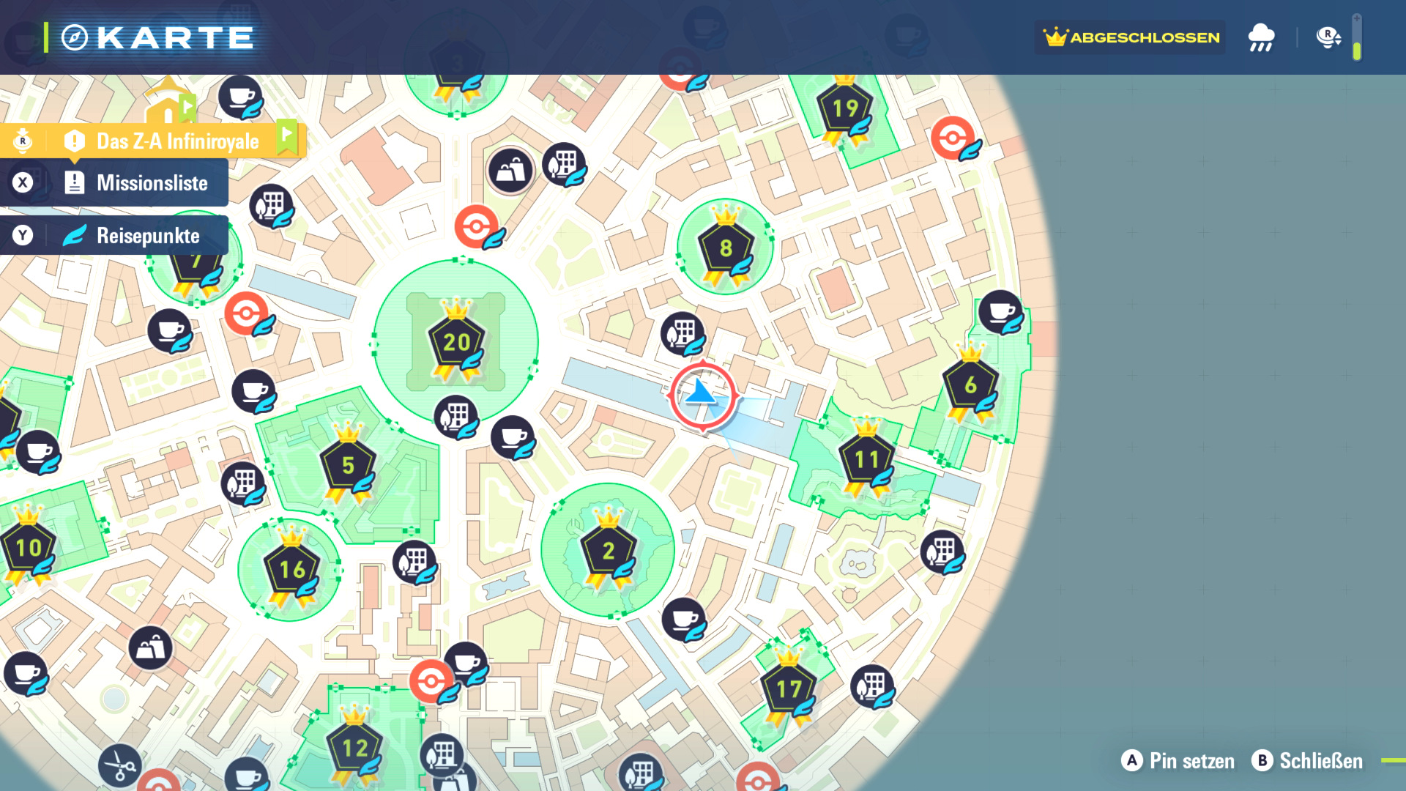
Task: Click the scissors salon icon
Action: click(119, 766)
